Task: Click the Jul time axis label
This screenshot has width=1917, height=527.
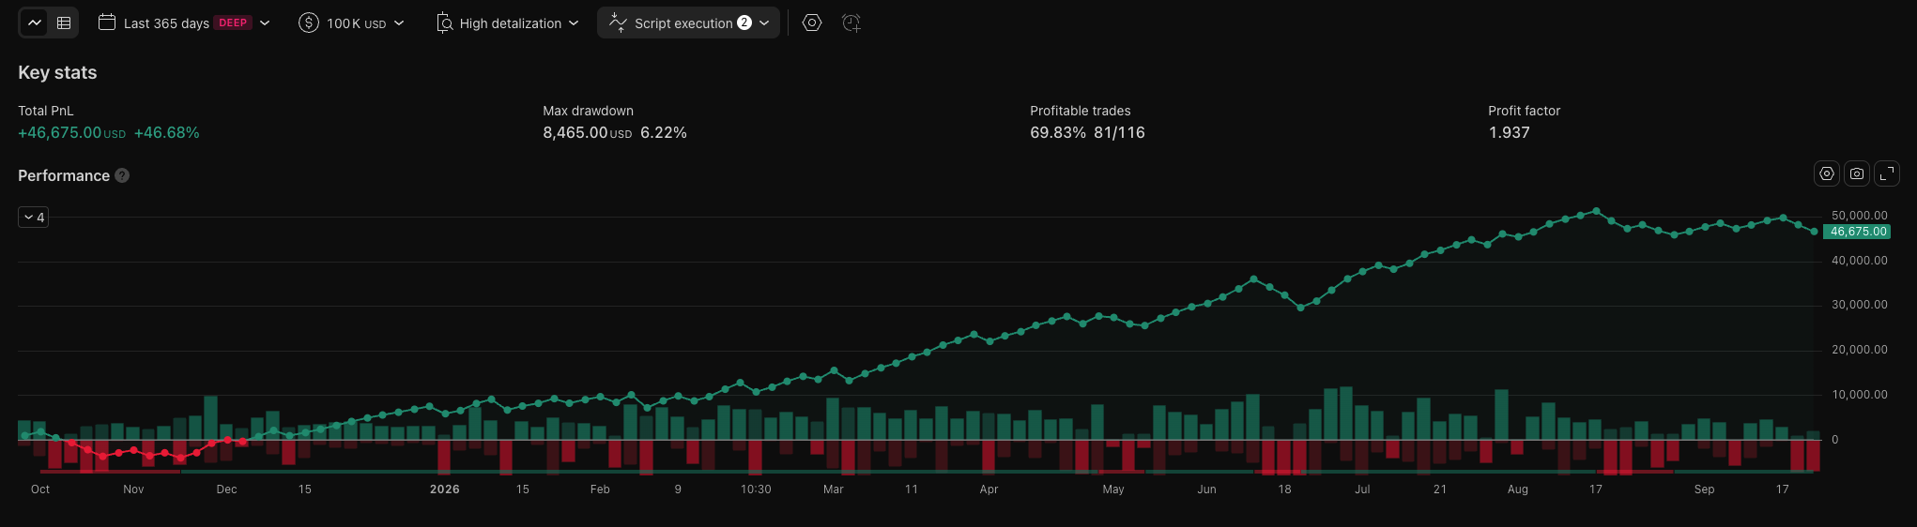Action: (1362, 489)
